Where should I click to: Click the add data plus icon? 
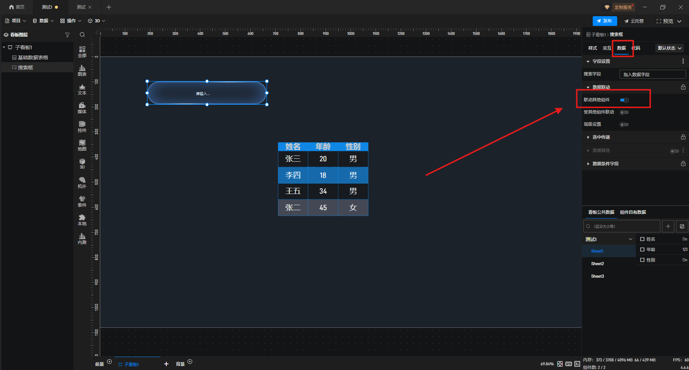pos(668,226)
